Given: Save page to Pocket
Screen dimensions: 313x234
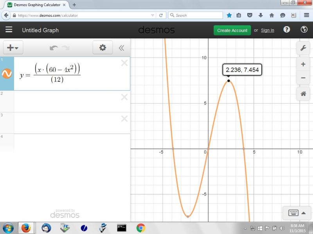Looking at the screenshot, I should [x=250, y=15].
